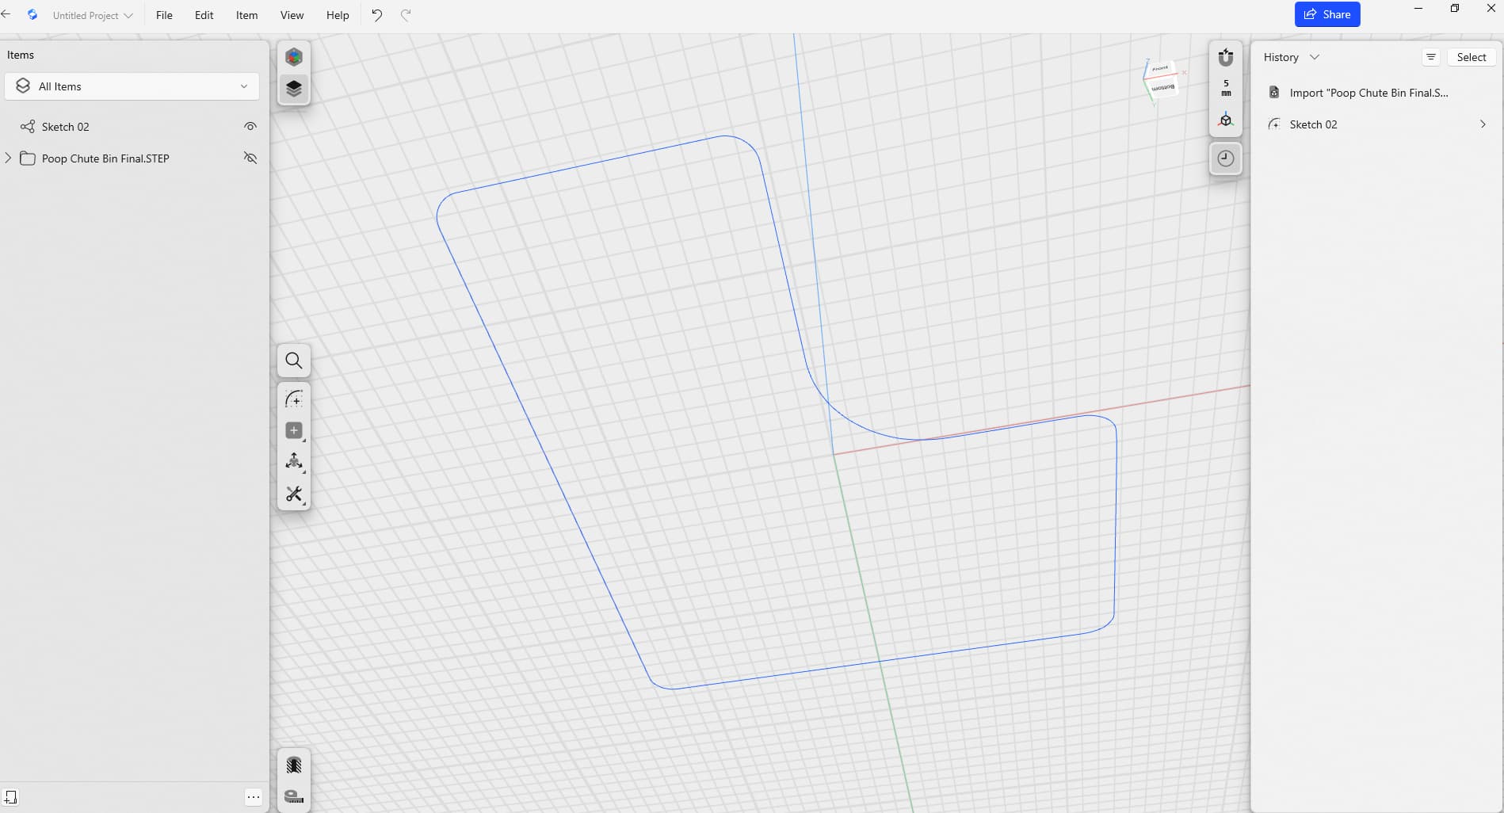Expand the Poop Chute Bin Final.STEP folder
The width and height of the screenshot is (1504, 813).
coord(8,158)
